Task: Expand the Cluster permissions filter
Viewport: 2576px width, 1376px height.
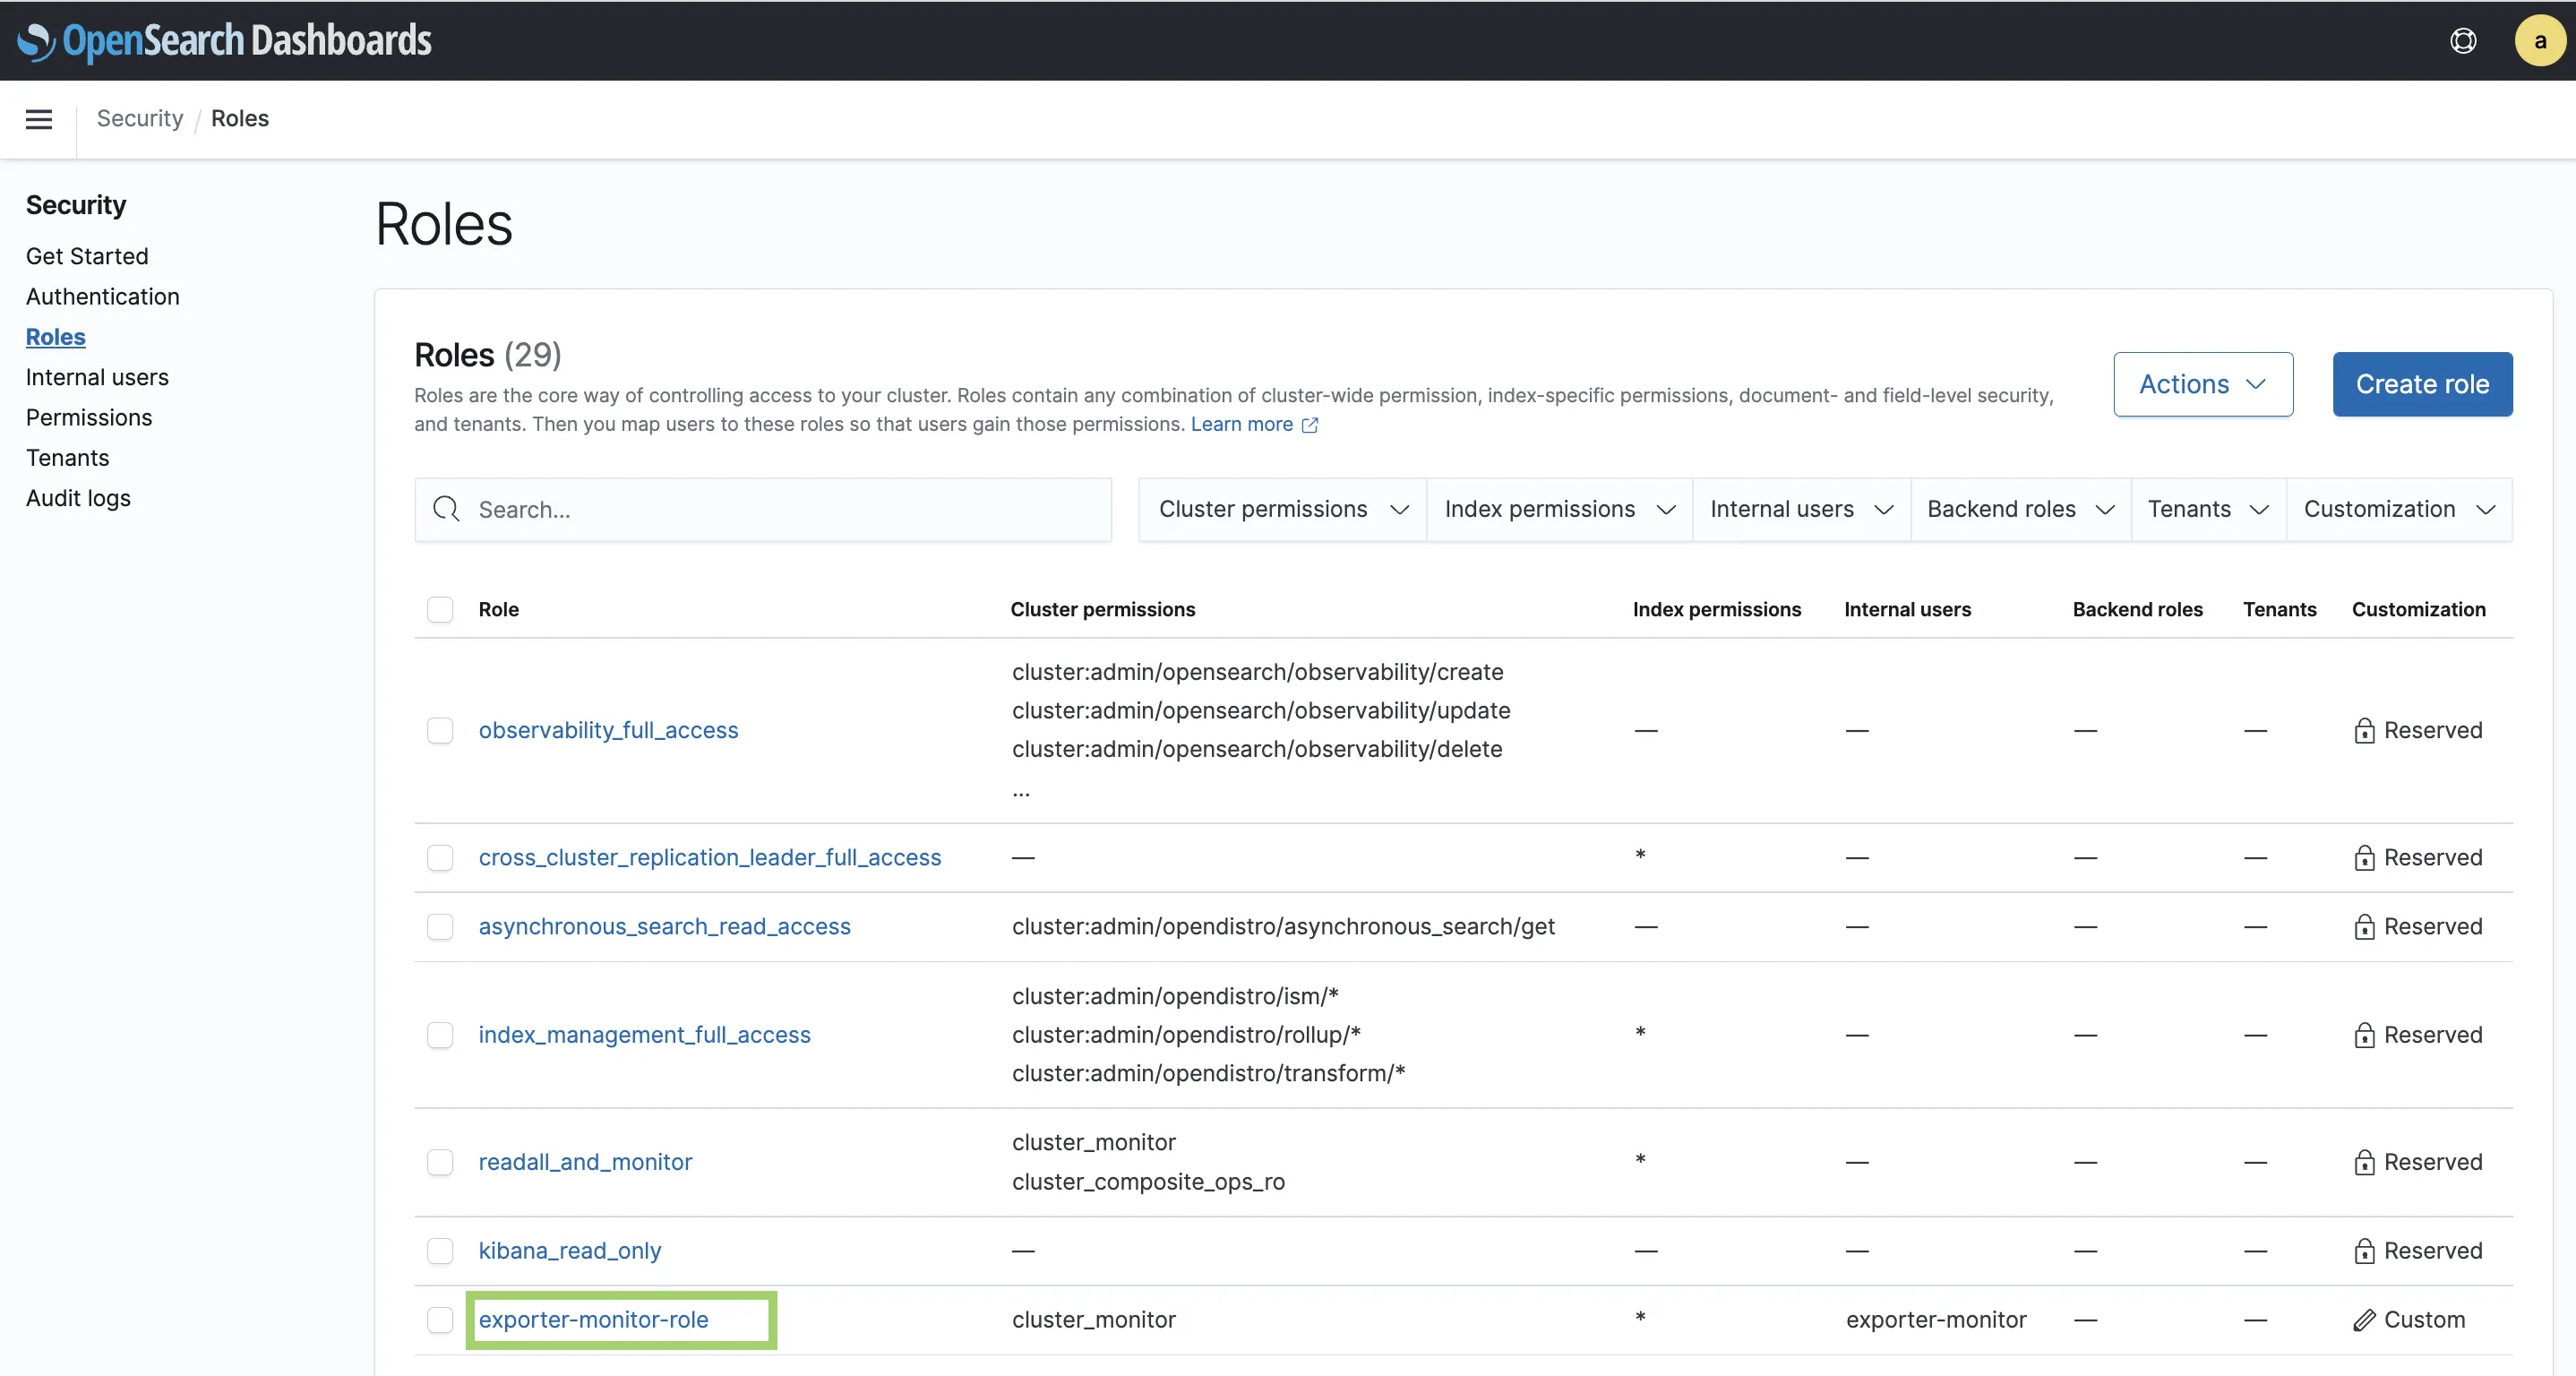Action: [x=1283, y=509]
